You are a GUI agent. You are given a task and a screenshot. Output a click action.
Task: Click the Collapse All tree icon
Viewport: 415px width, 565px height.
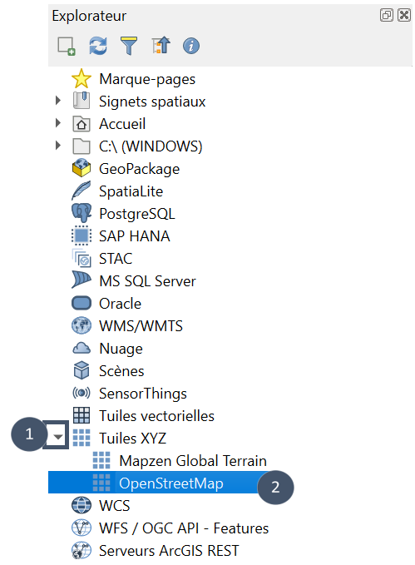click(161, 46)
